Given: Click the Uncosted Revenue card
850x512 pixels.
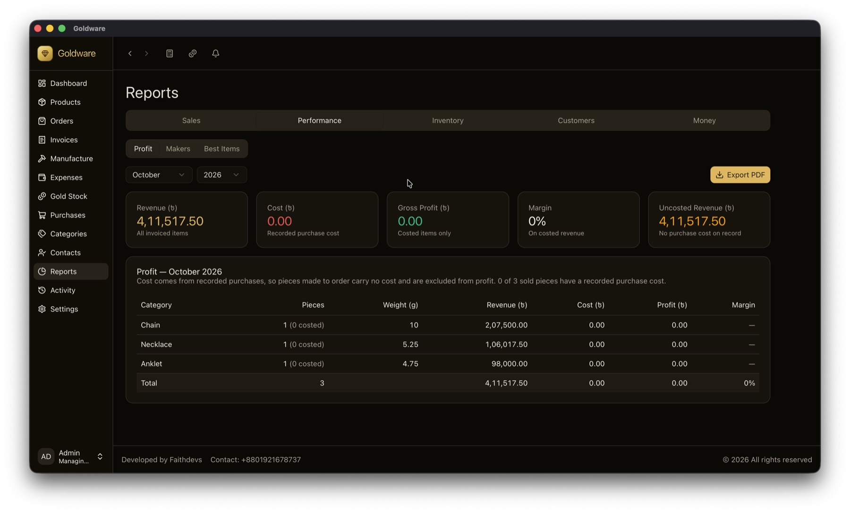Looking at the screenshot, I should [709, 219].
